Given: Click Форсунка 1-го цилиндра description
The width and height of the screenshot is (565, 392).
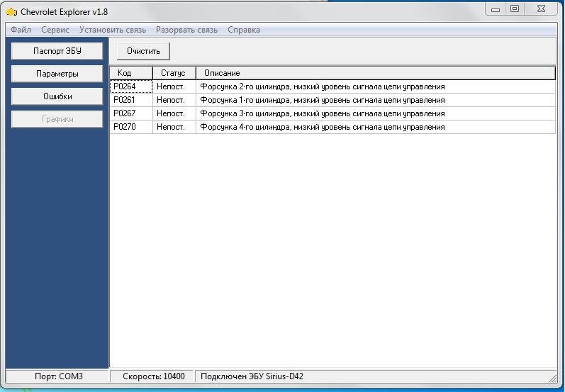Looking at the screenshot, I should click(376, 100).
